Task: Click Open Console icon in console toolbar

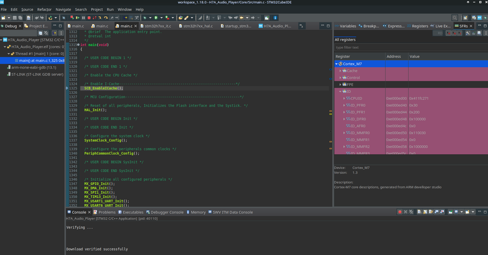Action: (467, 212)
